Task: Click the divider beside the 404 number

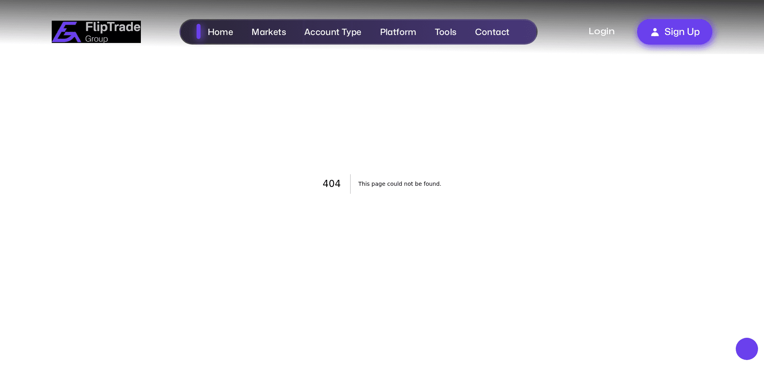Action: coord(350,184)
